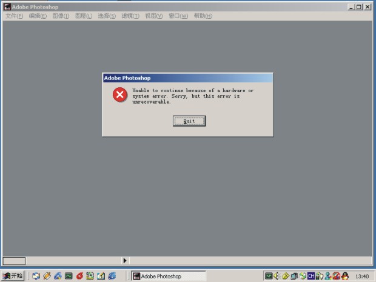This screenshot has height=282, width=376.
Task: Launch Internet Explorer from quick launch
Action: click(x=112, y=276)
